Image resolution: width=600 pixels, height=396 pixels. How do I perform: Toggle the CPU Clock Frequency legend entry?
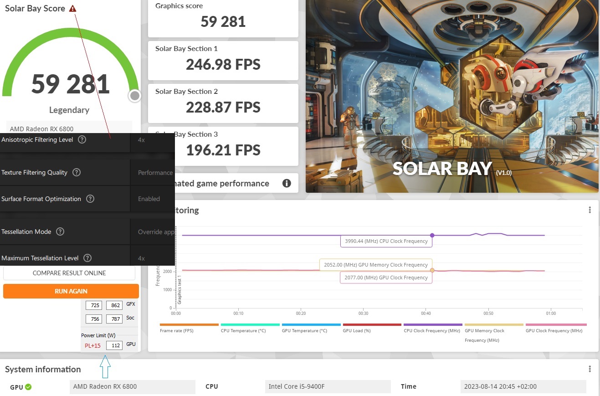tap(433, 328)
